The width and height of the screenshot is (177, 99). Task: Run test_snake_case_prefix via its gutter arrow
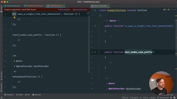coord(95,52)
